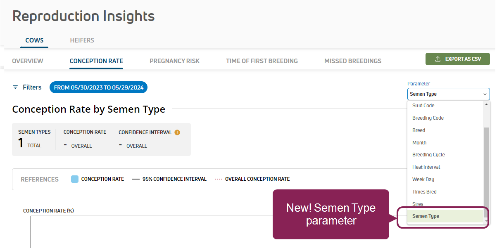Click the dropdown list scroll-up arrow
Image resolution: width=497 pixels, height=248 pixels.
click(x=486, y=105)
